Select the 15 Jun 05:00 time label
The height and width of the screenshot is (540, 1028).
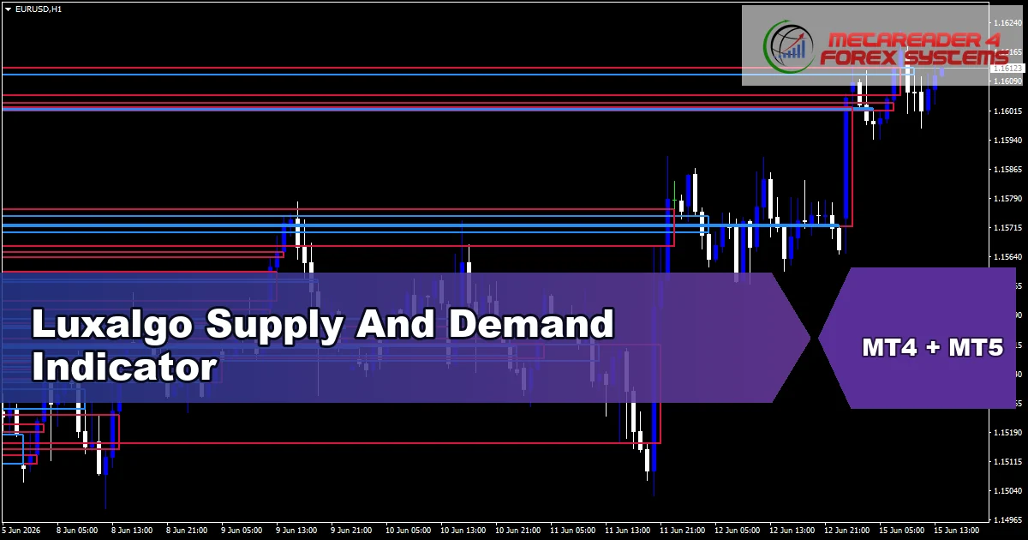pos(900,530)
